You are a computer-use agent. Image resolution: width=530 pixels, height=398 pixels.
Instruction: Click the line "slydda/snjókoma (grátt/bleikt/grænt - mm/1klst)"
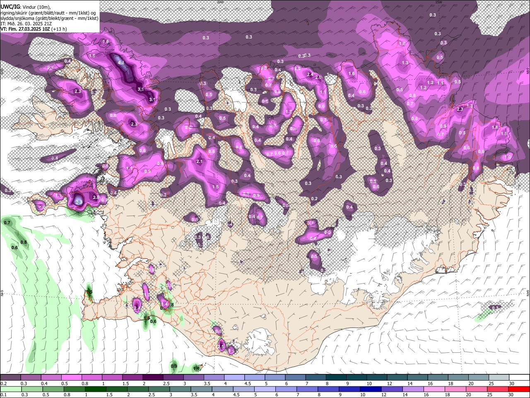[49, 18]
